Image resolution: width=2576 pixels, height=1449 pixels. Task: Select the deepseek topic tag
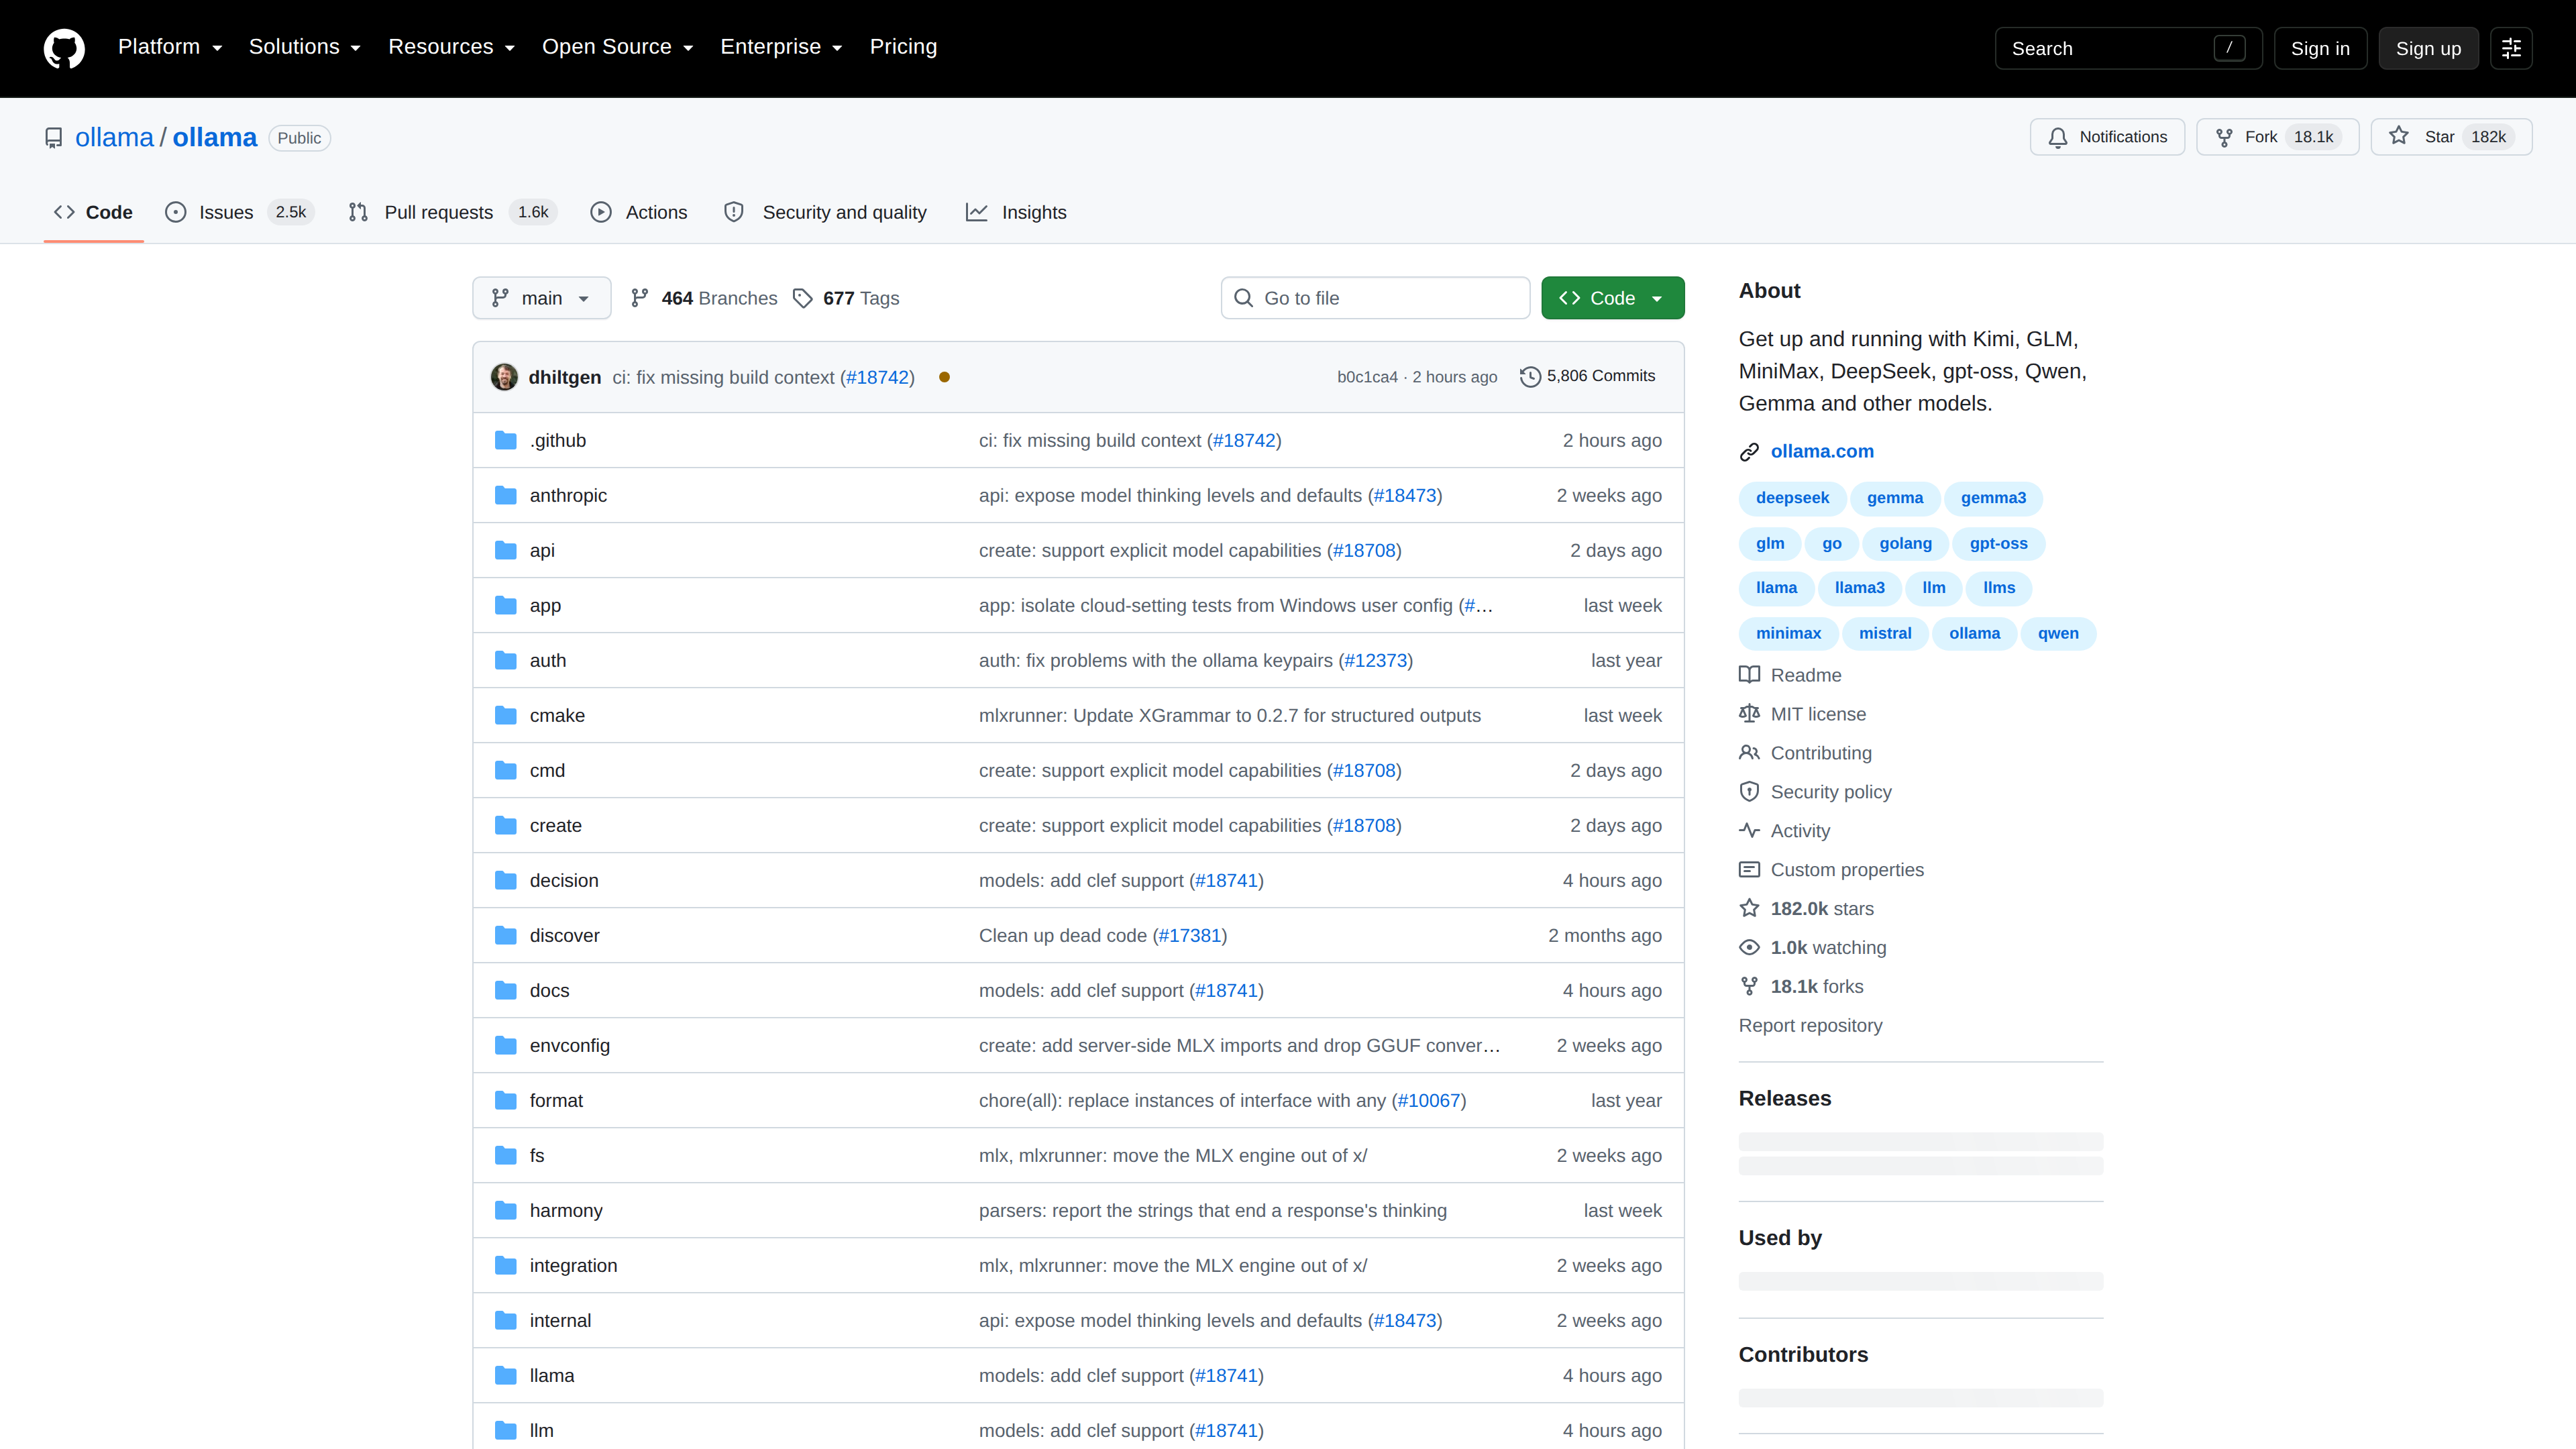(1792, 498)
